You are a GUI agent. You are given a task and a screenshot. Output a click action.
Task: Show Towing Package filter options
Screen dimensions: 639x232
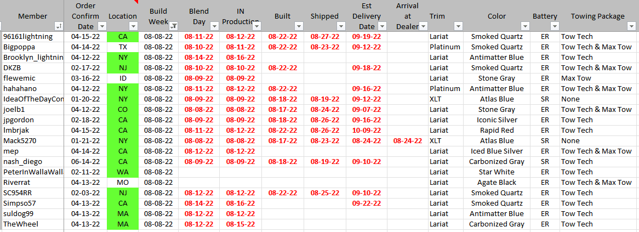coord(633,26)
